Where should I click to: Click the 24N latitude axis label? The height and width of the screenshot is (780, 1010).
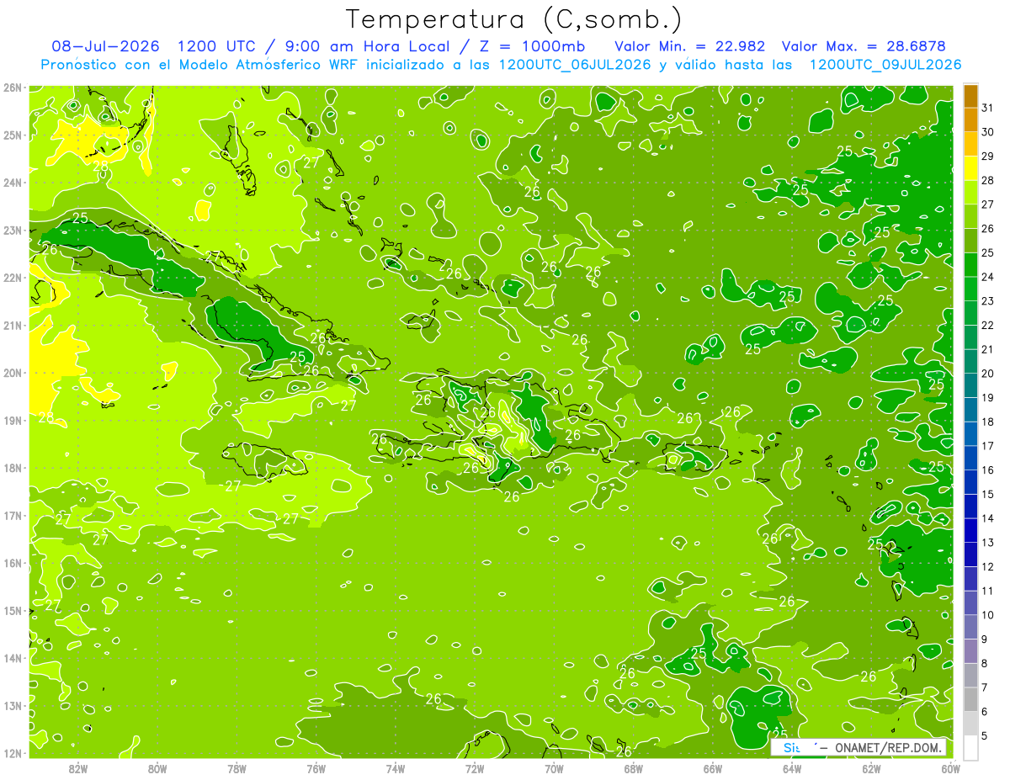click(x=13, y=183)
